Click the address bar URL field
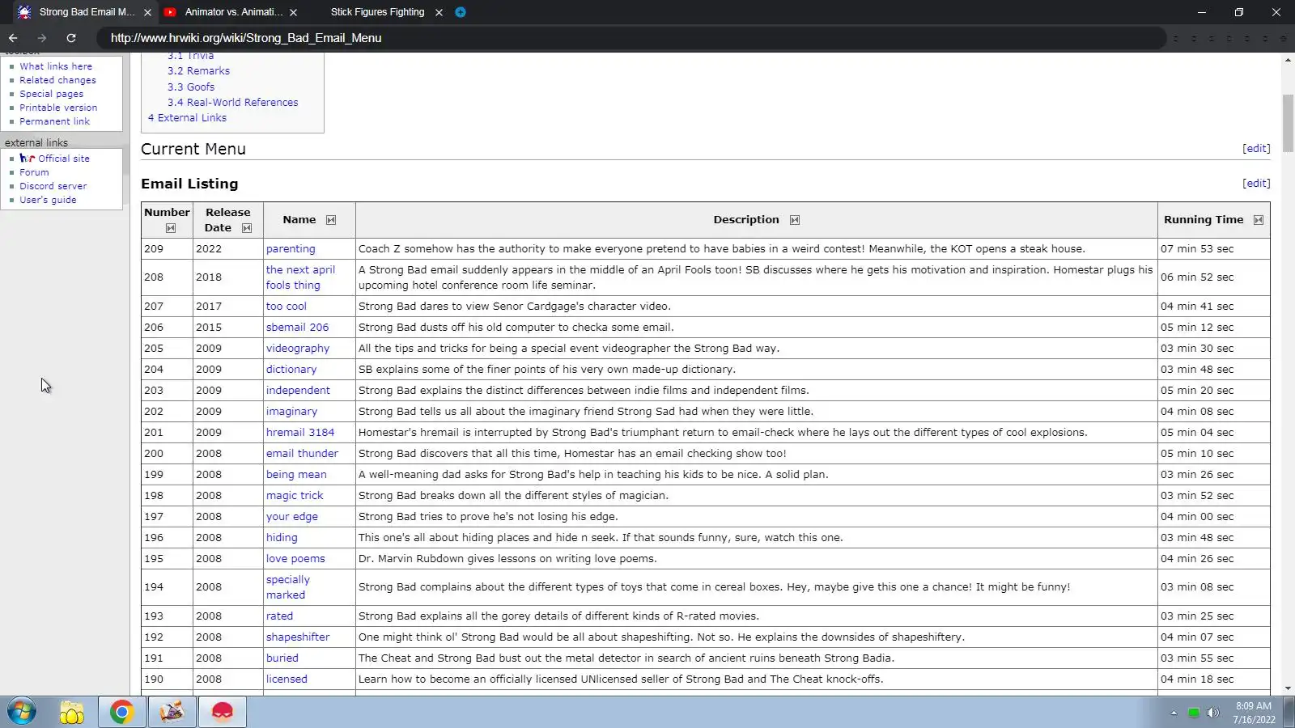 (x=631, y=38)
